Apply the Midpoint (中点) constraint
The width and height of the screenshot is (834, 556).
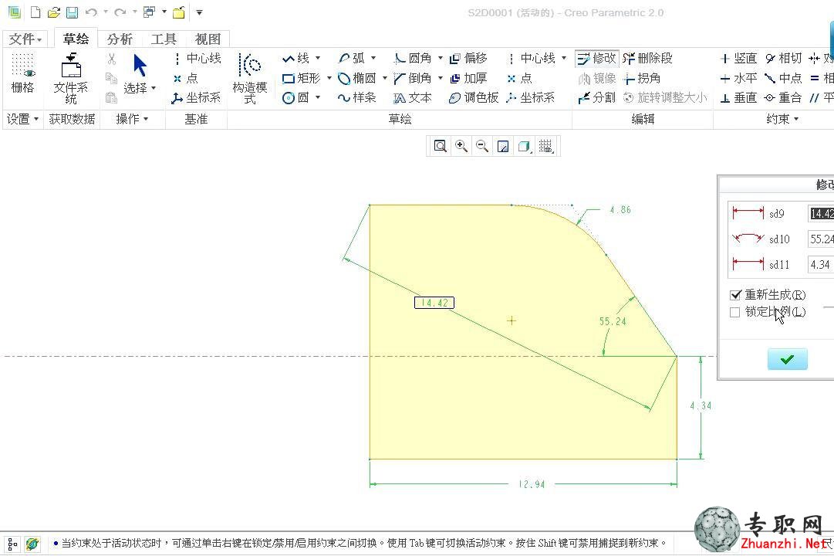pos(784,78)
